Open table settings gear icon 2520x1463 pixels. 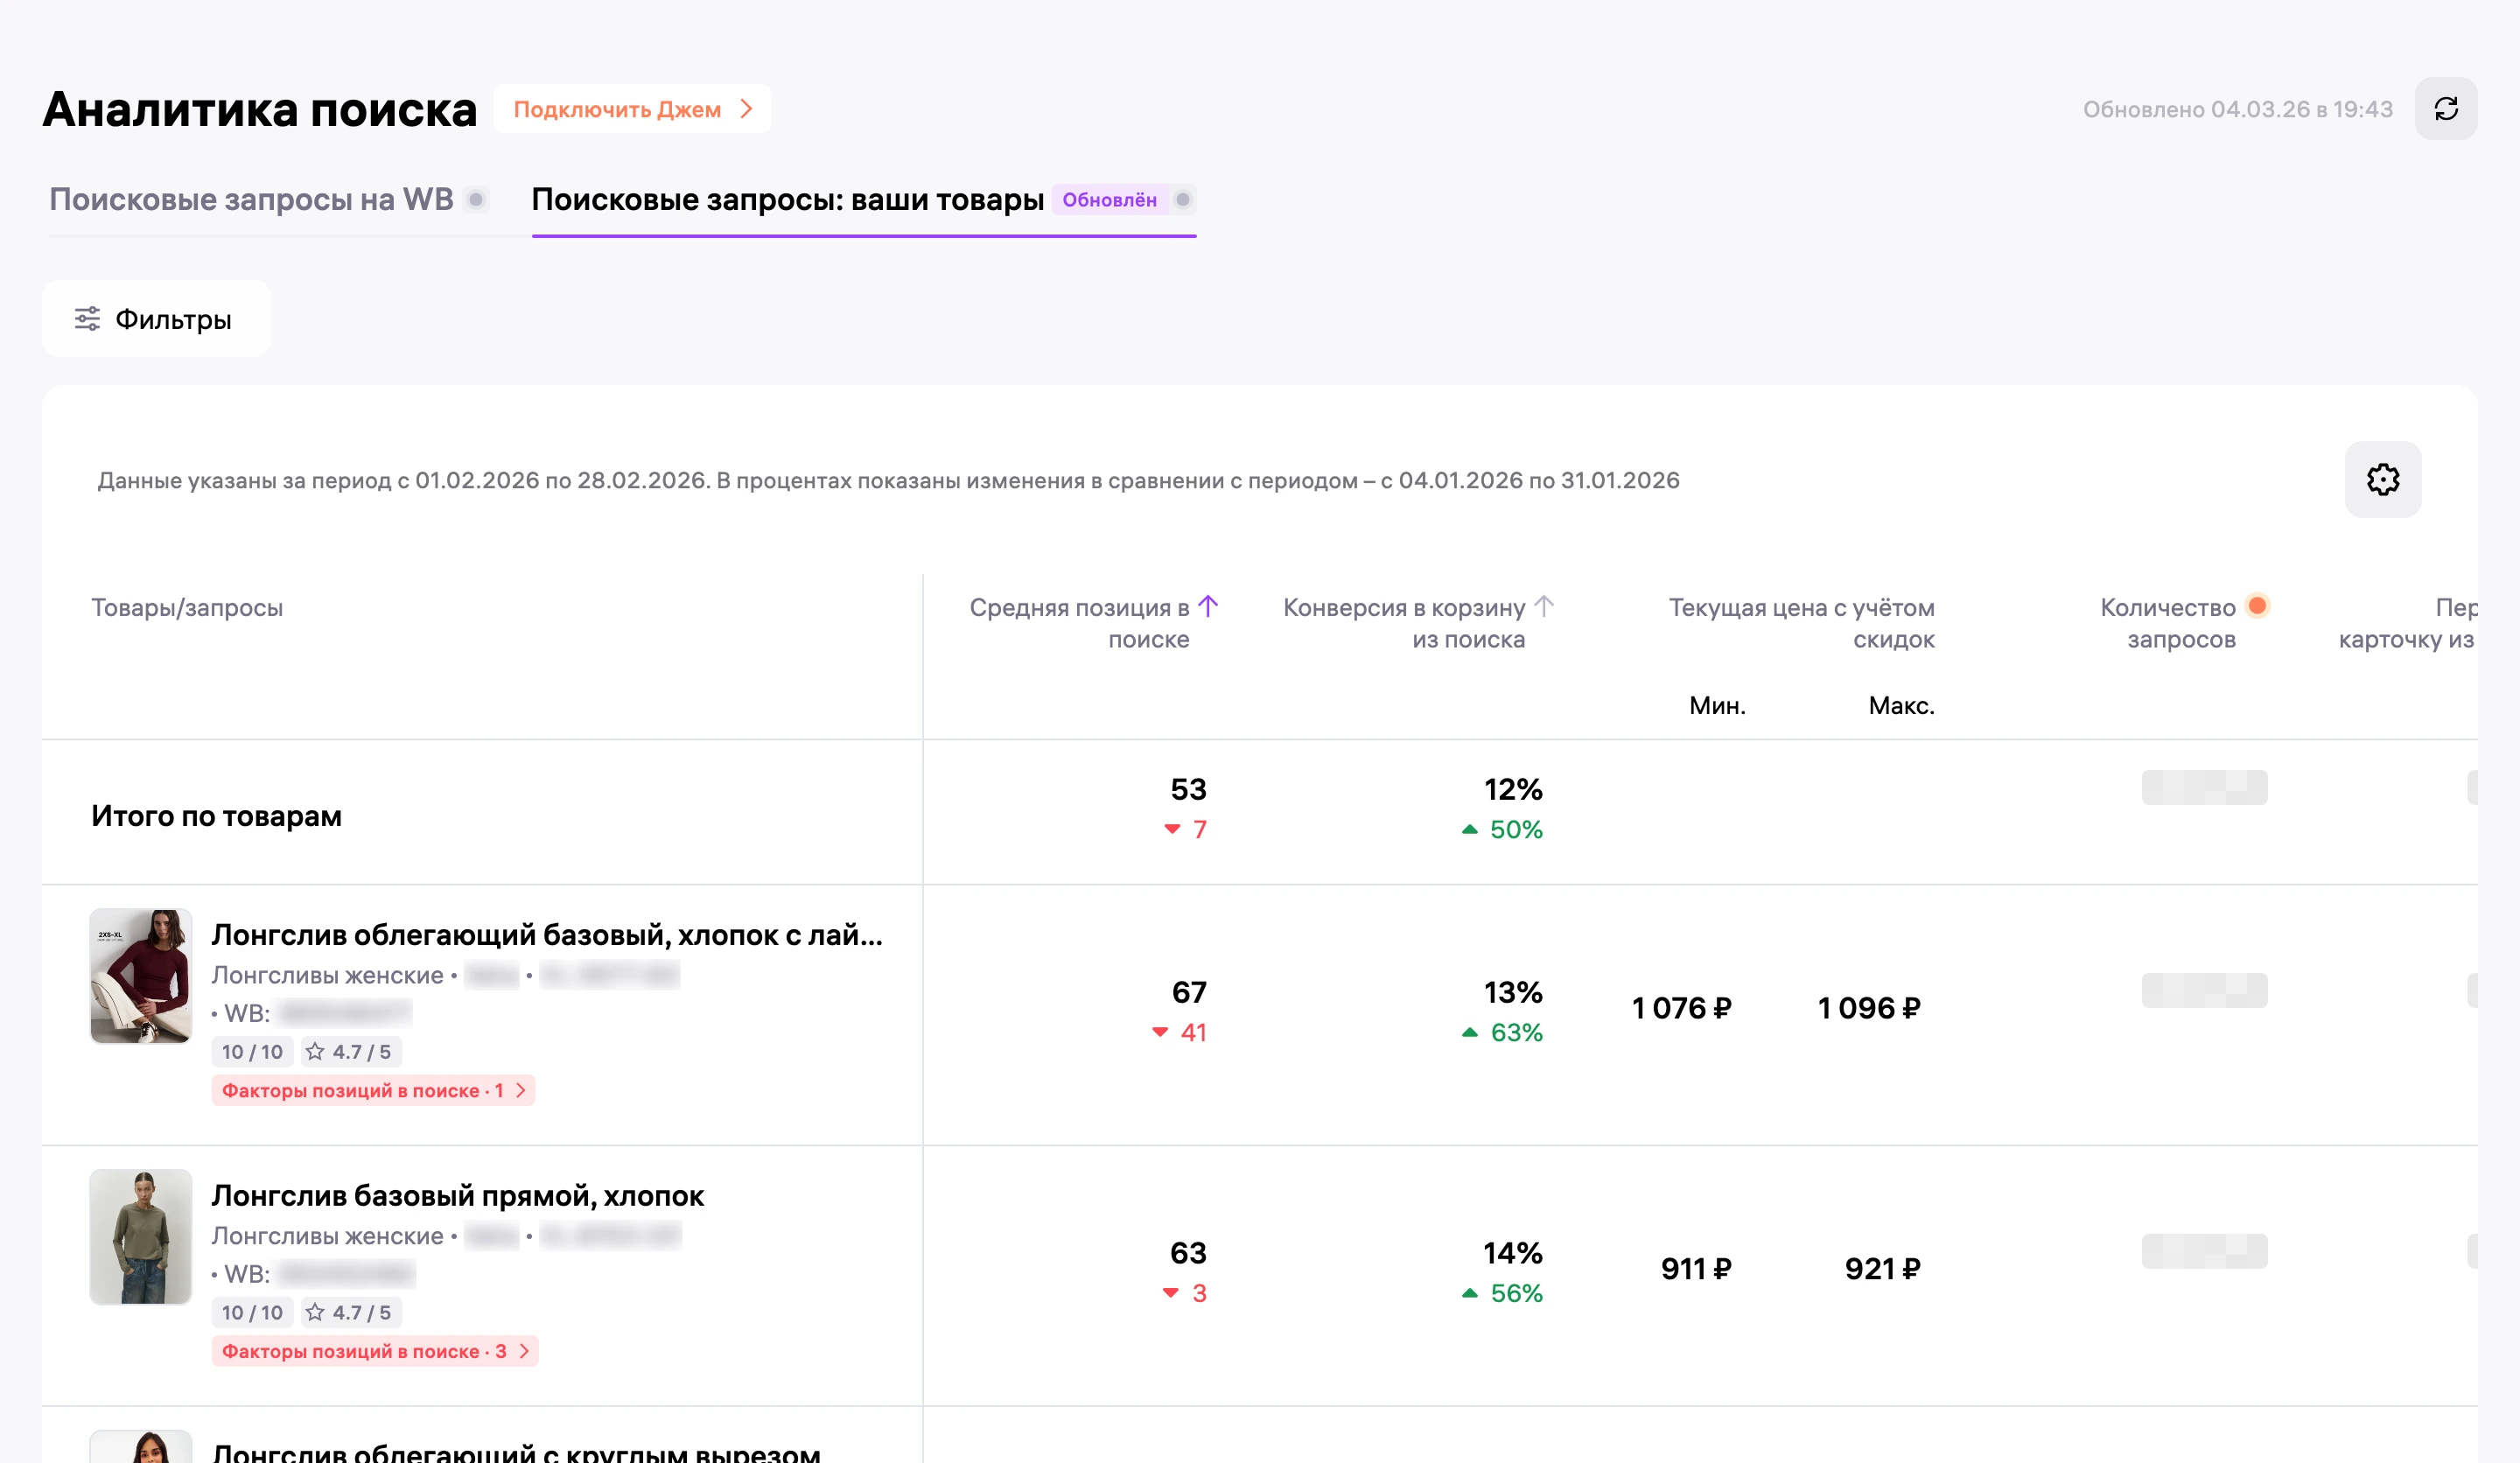[x=2382, y=480]
